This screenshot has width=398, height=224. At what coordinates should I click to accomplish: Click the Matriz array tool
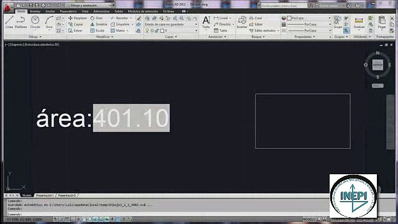[x=118, y=30]
